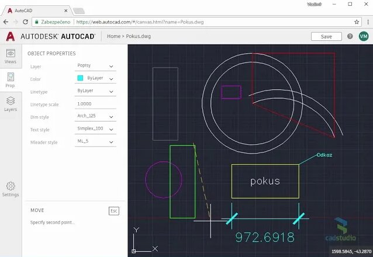Click the Autodesk AutoCAD logo
The height and width of the screenshot is (257, 373).
pyautogui.click(x=50, y=36)
